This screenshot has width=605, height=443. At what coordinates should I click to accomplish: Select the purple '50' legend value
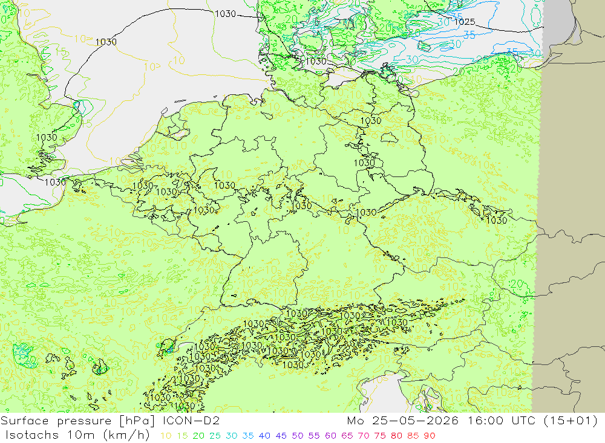tap(298, 436)
